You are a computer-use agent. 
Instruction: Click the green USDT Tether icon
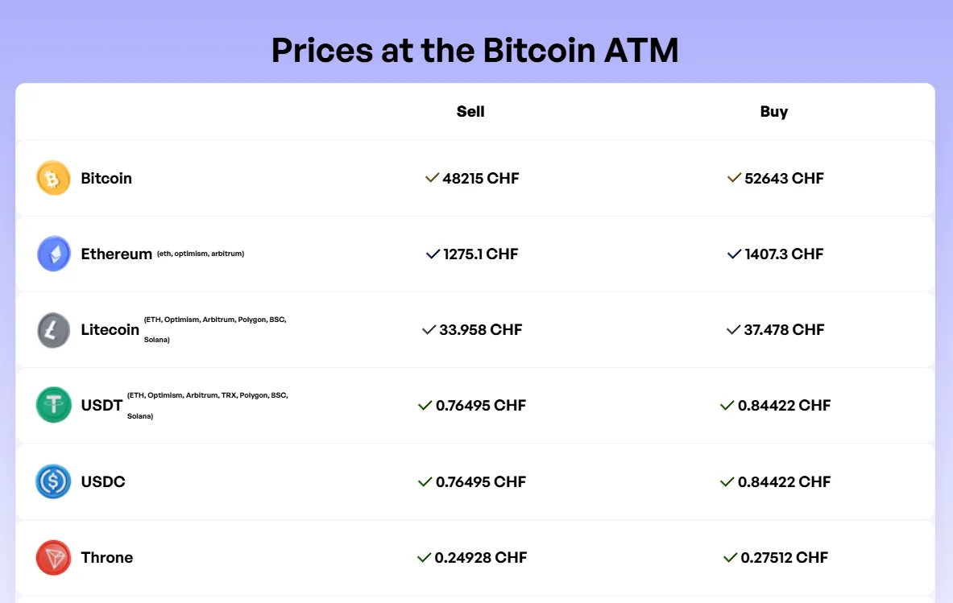(53, 405)
